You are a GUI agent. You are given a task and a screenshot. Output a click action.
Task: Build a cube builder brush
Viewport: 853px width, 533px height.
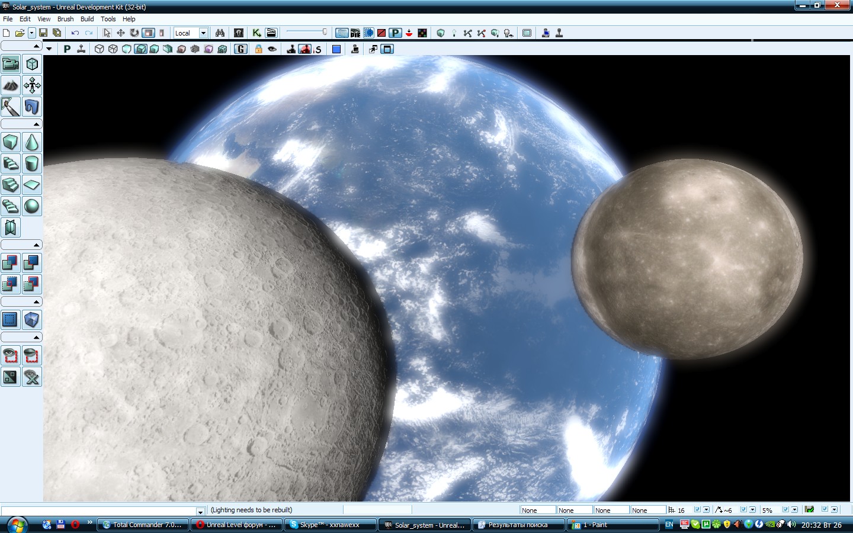pyautogui.click(x=11, y=142)
